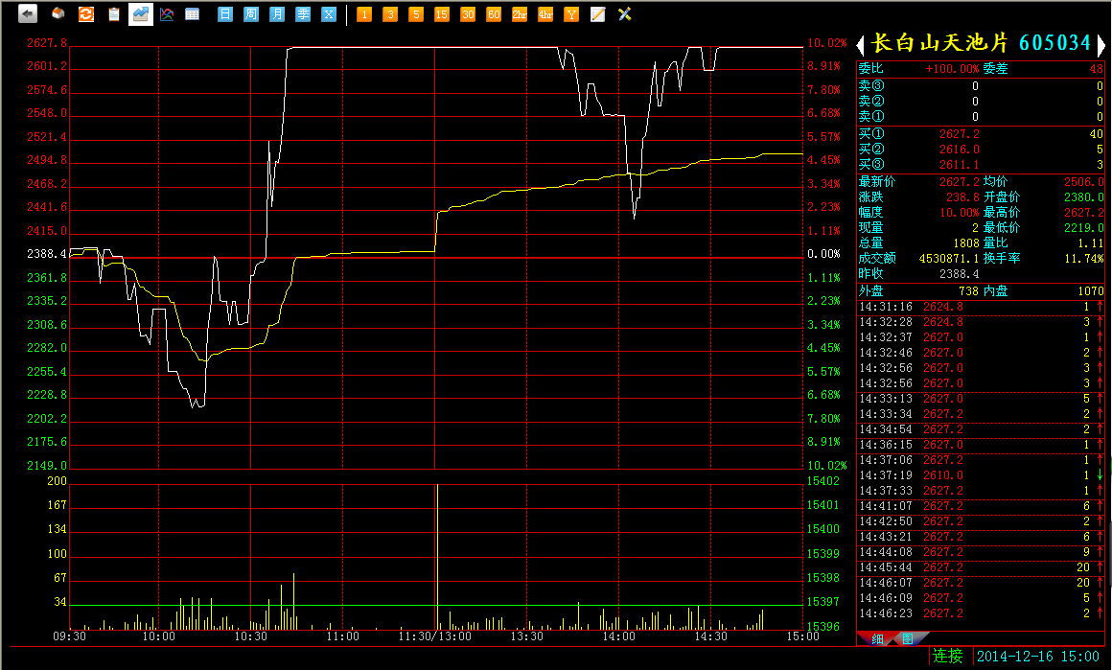Click the 11:30/13:00 time axis label

pos(434,635)
